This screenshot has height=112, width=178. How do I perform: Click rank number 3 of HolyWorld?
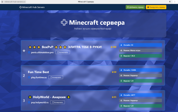[x=24, y=101]
